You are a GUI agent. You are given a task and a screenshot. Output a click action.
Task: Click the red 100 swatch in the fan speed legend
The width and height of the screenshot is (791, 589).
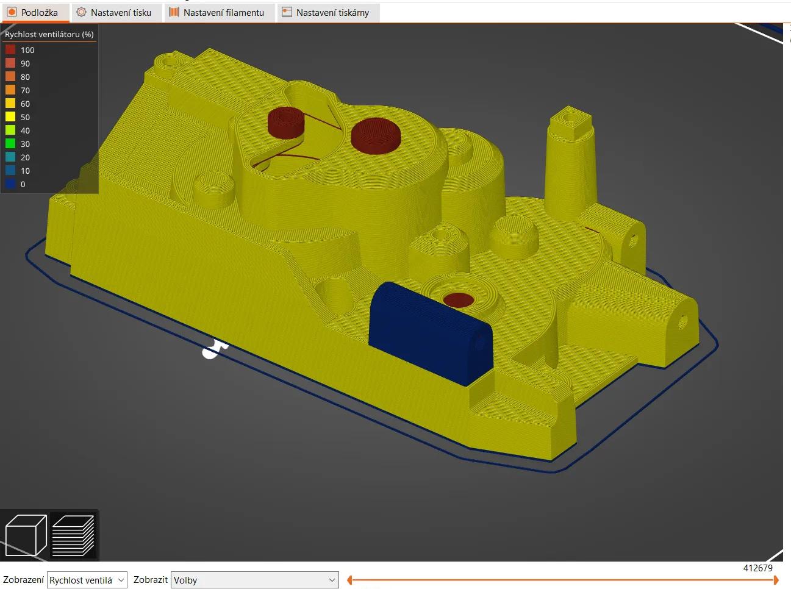[10, 50]
